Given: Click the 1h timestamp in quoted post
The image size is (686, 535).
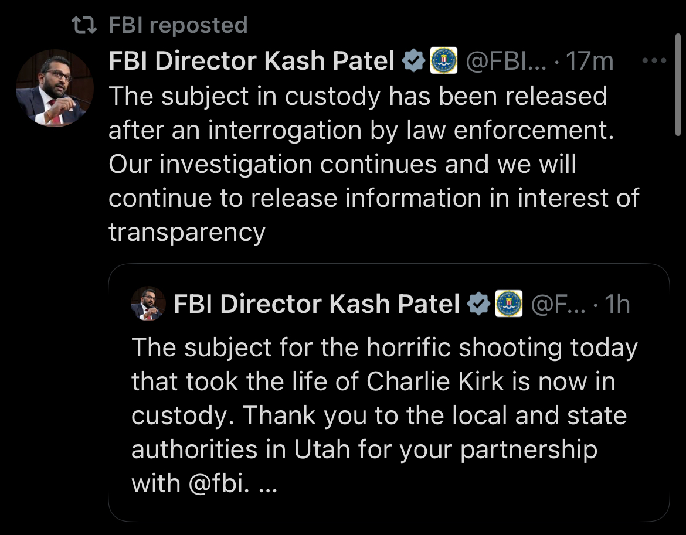Looking at the screenshot, I should pyautogui.click(x=616, y=304).
